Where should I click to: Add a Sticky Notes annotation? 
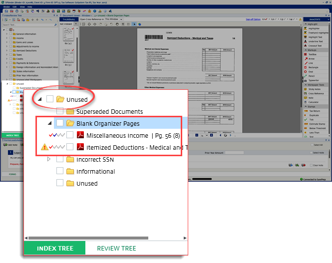(316, 89)
